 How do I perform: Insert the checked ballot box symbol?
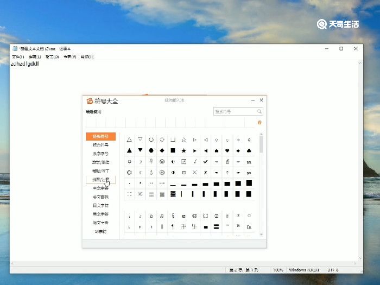click(183, 161)
